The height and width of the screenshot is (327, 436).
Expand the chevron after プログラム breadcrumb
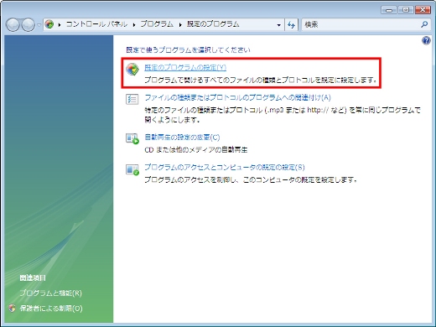click(x=180, y=25)
